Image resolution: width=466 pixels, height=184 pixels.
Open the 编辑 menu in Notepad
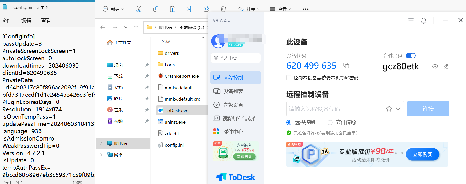26,20
